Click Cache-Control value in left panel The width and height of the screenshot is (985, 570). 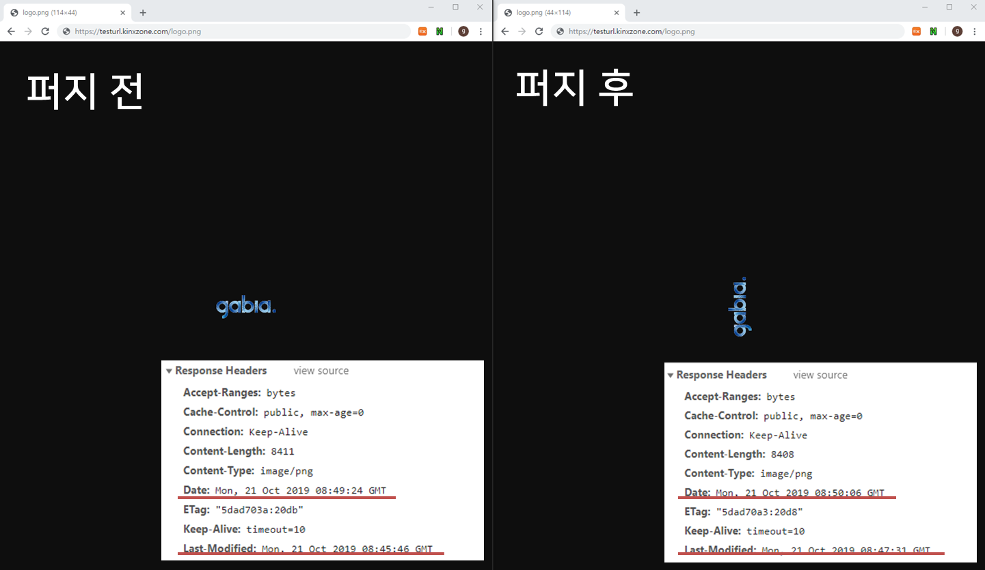coord(314,412)
